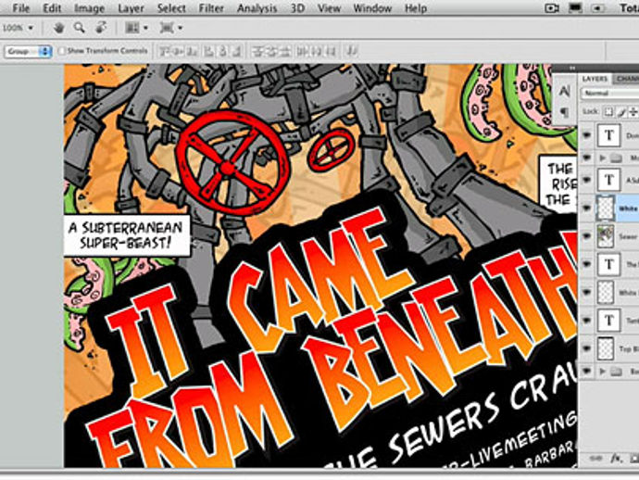Distribute top edges of layers

[257, 51]
